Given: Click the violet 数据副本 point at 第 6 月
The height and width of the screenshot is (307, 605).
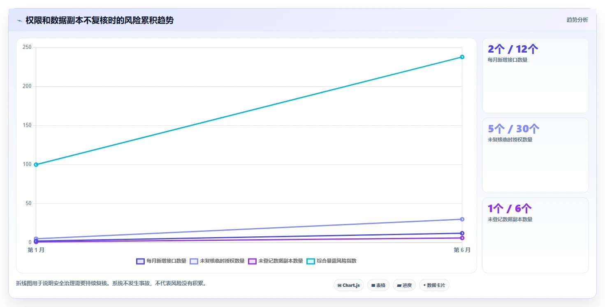Looking at the screenshot, I should pos(462,238).
